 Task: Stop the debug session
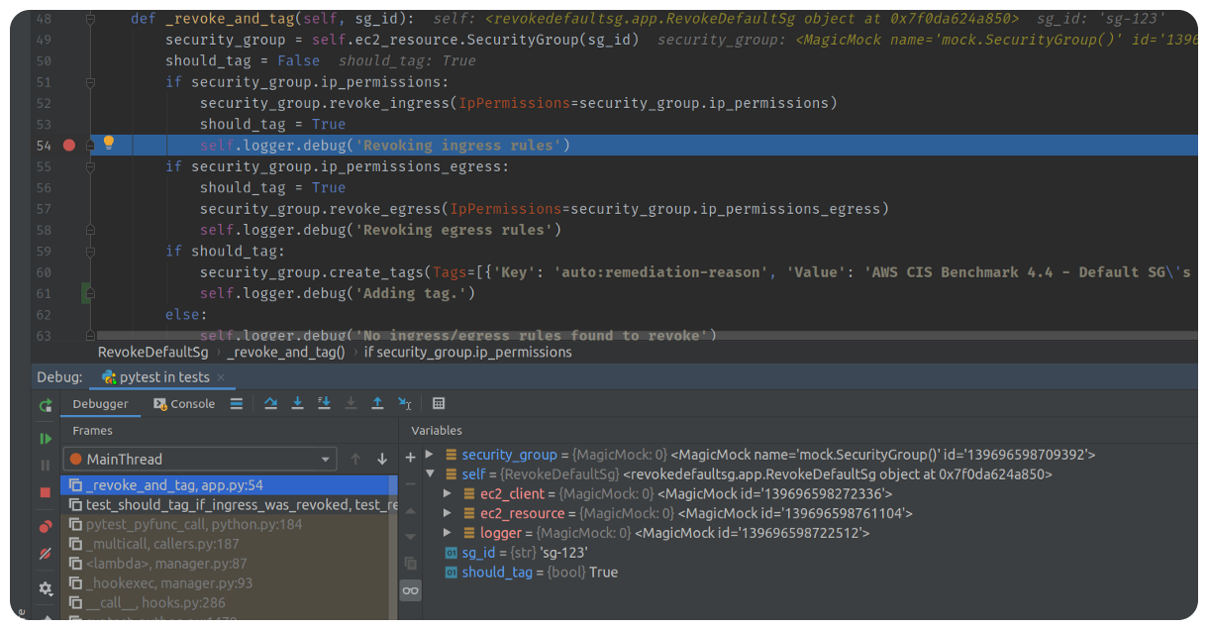(46, 492)
